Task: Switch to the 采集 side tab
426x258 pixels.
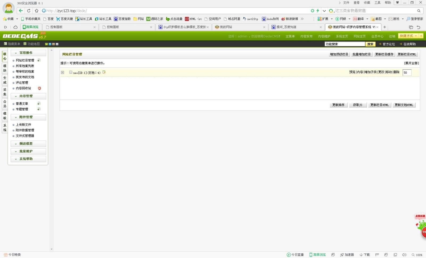Action: [x=5, y=92]
